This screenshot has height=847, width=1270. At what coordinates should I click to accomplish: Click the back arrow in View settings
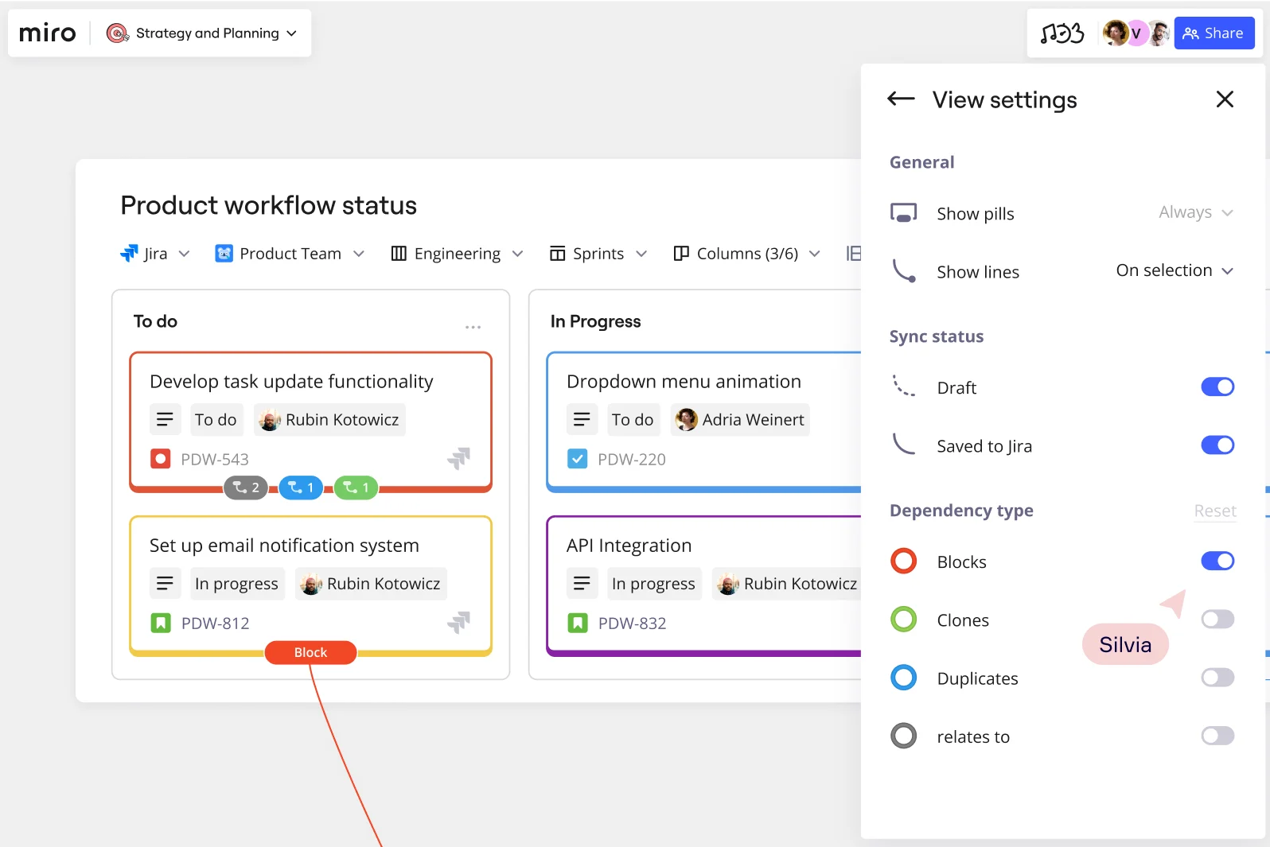901,99
